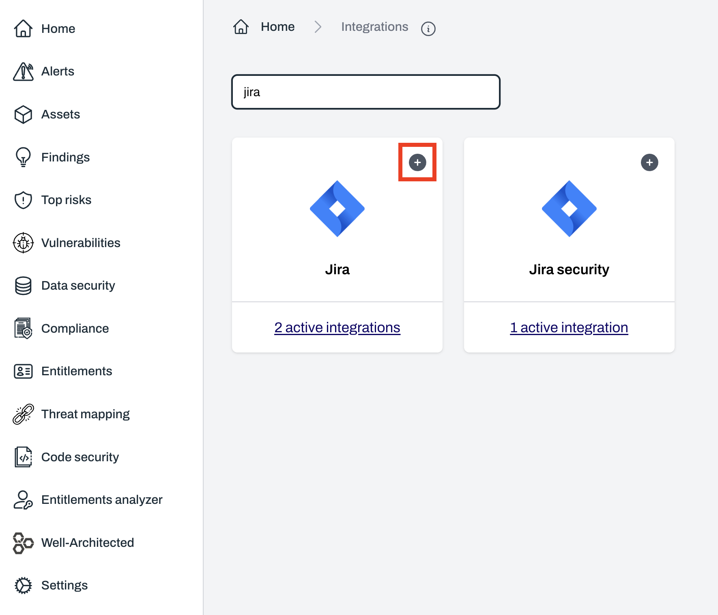Click the Home house icon in sidebar
This screenshot has height=615, width=718.
click(23, 28)
